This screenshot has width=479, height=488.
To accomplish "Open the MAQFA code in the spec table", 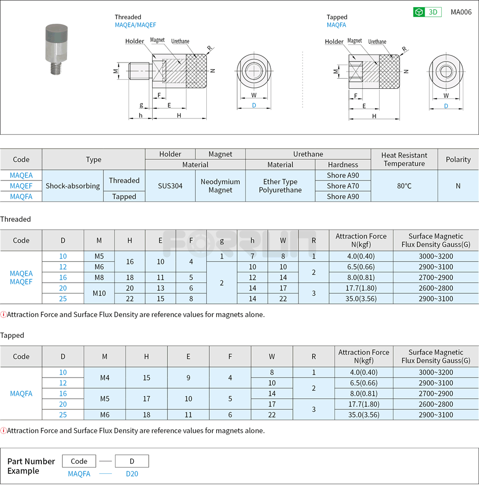I will click(21, 197).
